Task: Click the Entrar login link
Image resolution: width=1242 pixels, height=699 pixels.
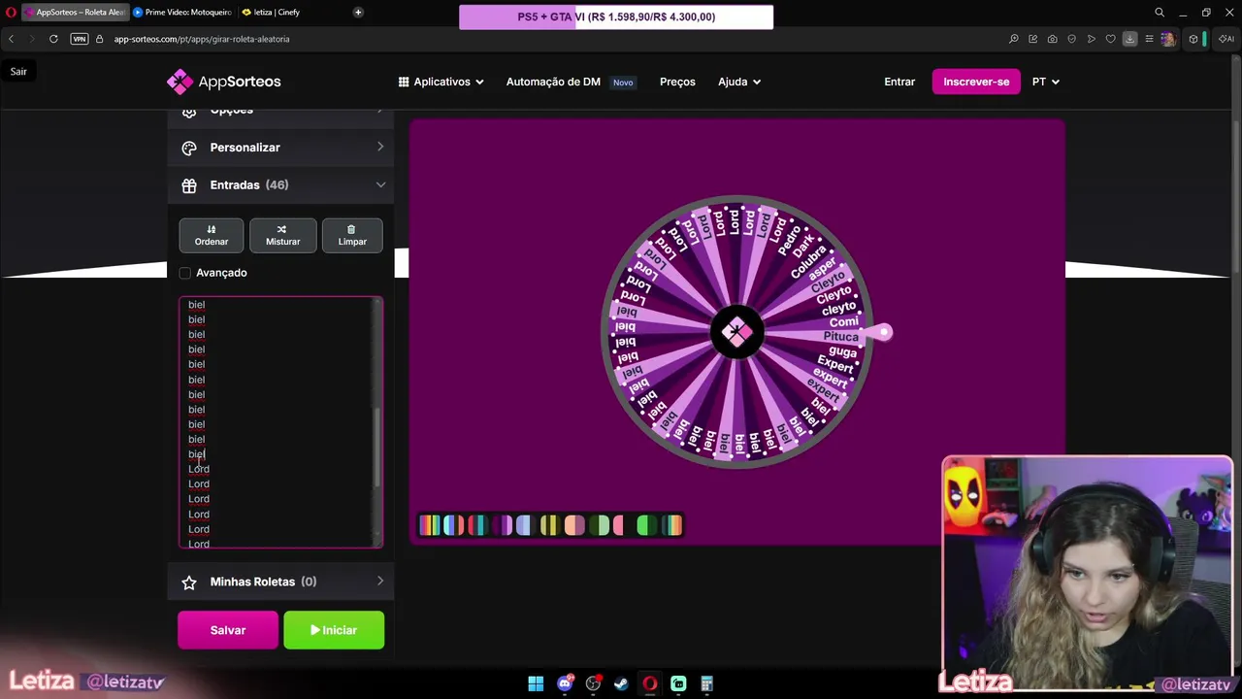Action: point(899,82)
